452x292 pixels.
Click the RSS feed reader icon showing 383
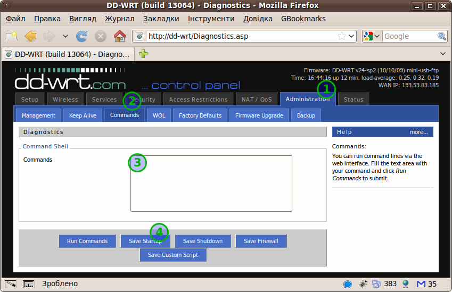pyautogui.click(x=376, y=284)
